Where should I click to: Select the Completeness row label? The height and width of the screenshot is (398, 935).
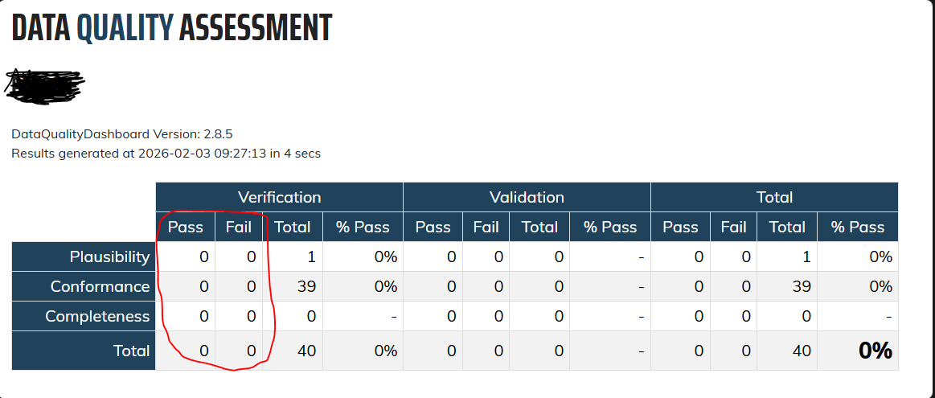click(x=97, y=316)
